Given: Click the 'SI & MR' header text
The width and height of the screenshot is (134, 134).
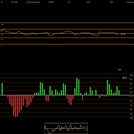Looking at the screenshot, I should [14, 2].
